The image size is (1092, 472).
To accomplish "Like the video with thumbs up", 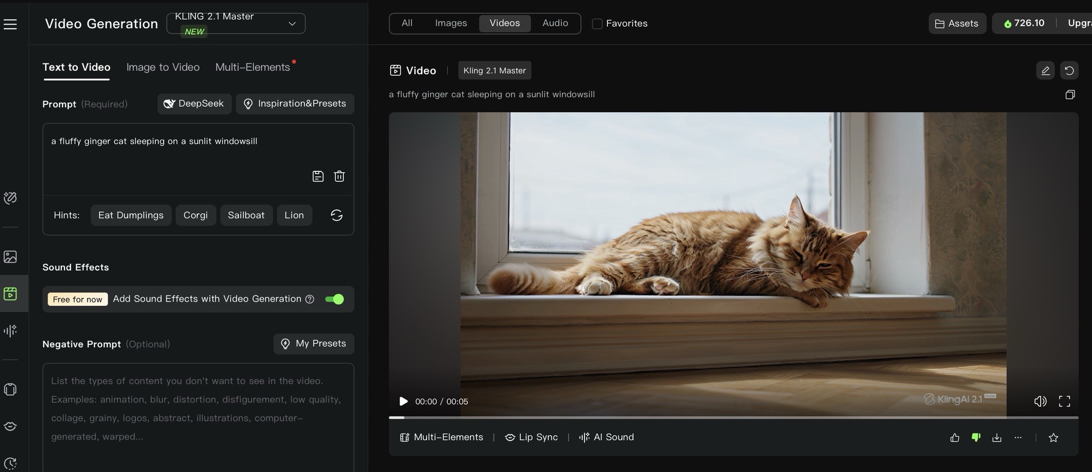I will [x=954, y=437].
